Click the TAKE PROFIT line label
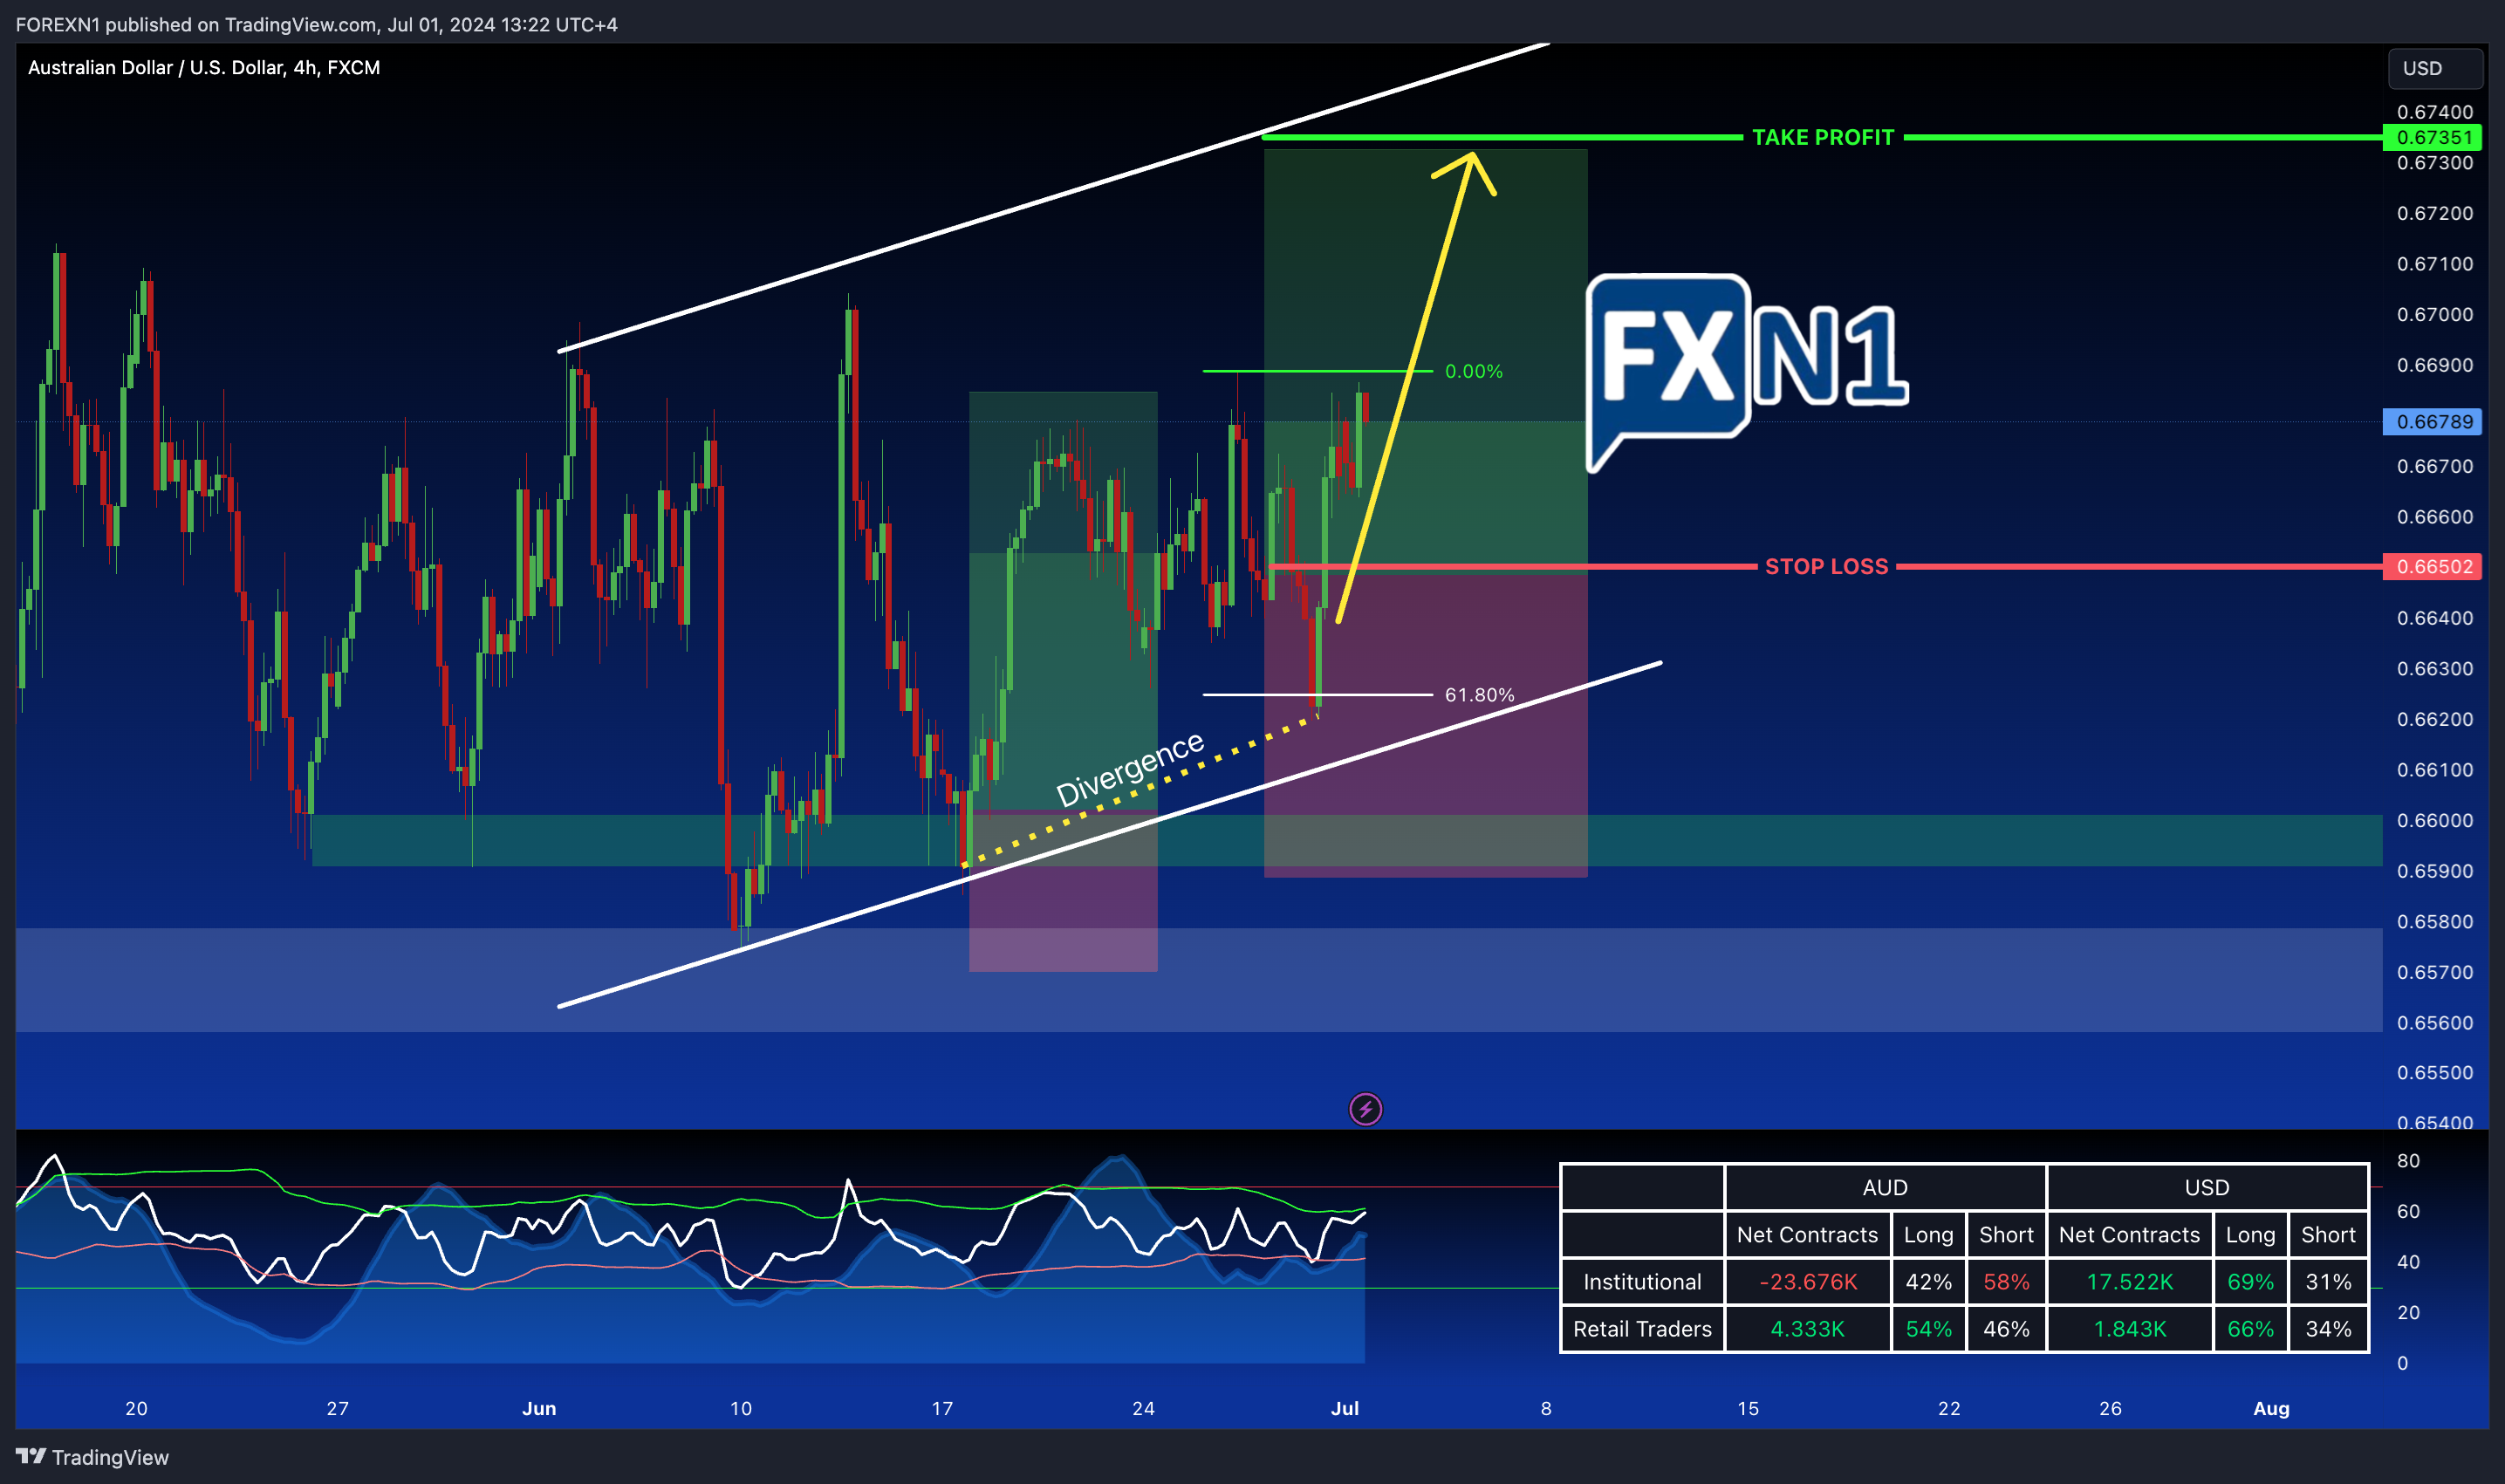The height and width of the screenshot is (1484, 2505). 1823,137
